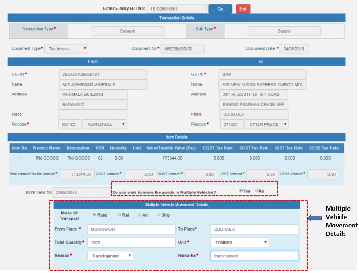Viewport: 359px width, 273px height.
Task: Open the KARNATAKA state dropdown
Action: pos(105,124)
